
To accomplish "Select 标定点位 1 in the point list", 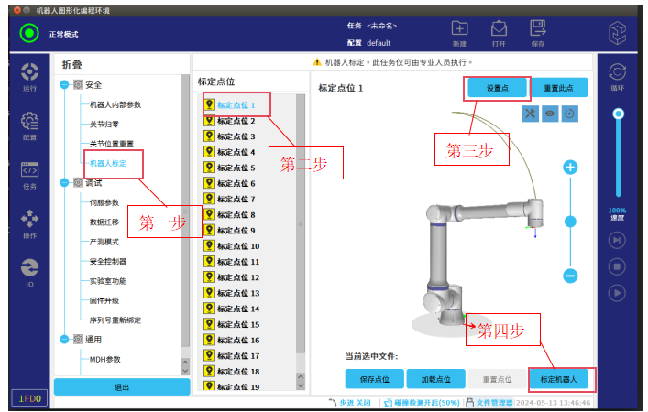I will click(236, 104).
